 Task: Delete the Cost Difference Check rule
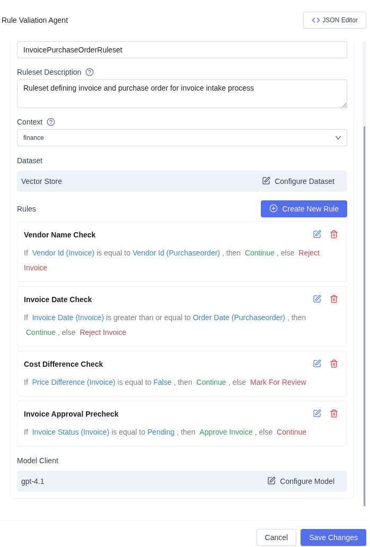[334, 364]
